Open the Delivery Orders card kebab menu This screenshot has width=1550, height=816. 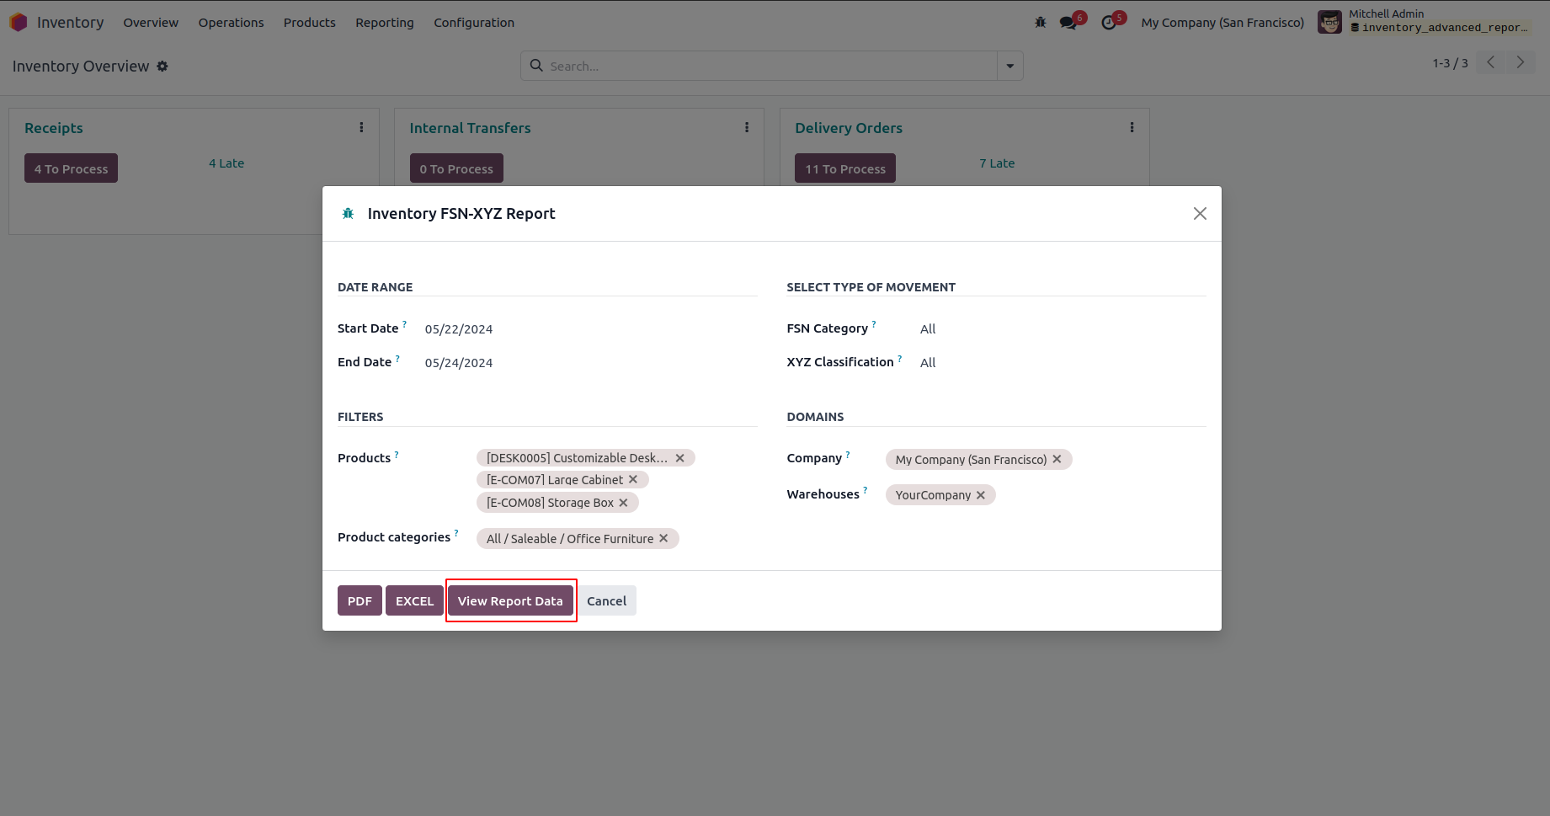[x=1132, y=127]
